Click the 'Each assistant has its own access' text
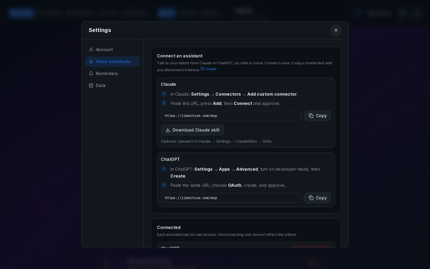Viewport: 430px width, 269px height. 227,235
